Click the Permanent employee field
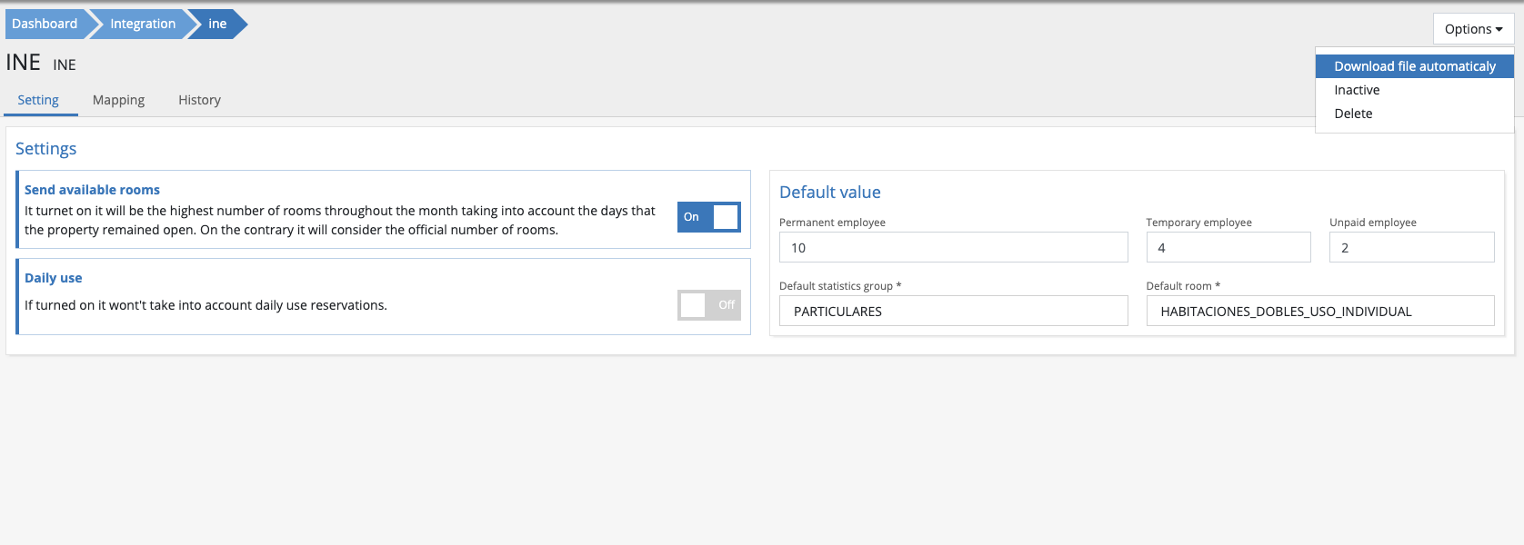1524x545 pixels. [x=952, y=248]
